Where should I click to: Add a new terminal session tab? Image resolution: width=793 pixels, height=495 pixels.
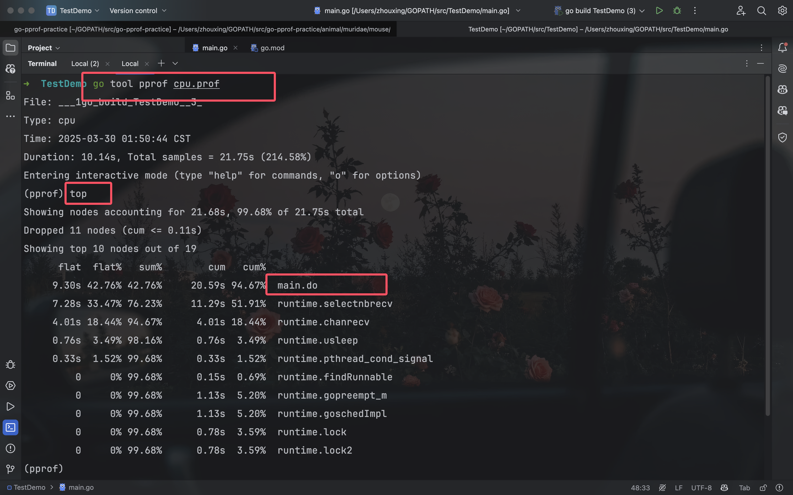coord(161,63)
